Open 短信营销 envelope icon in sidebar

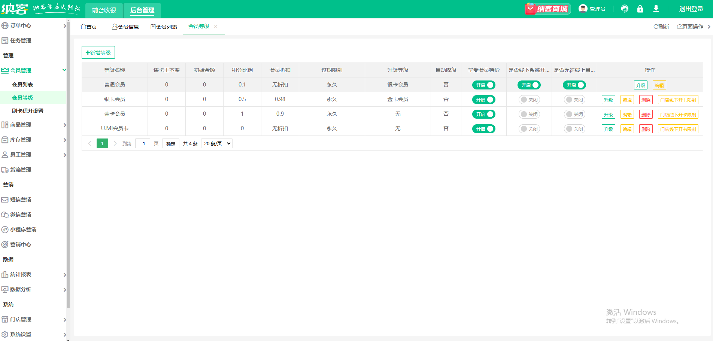pyautogui.click(x=5, y=200)
